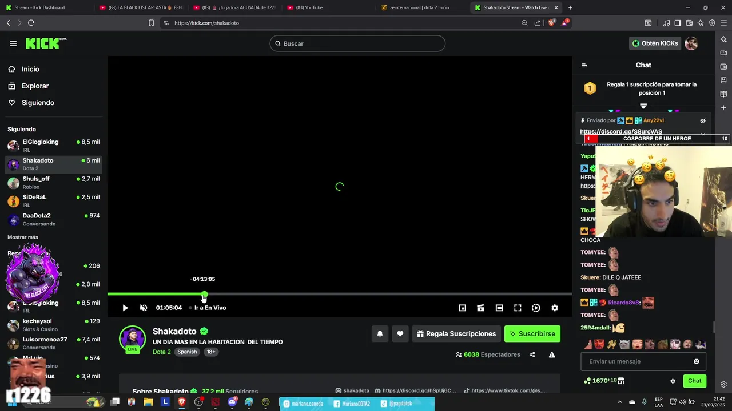Collapse the chat panel
The height and width of the screenshot is (411, 732).
coord(584,65)
